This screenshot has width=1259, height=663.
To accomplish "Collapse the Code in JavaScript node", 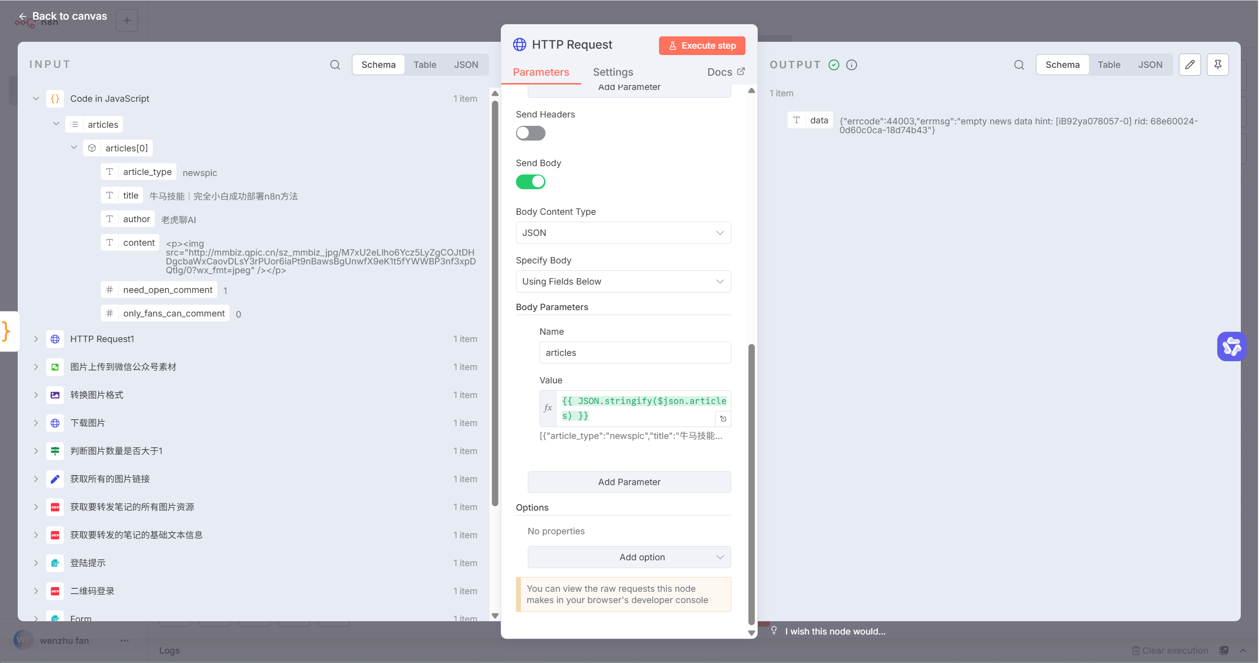I will click(x=36, y=98).
